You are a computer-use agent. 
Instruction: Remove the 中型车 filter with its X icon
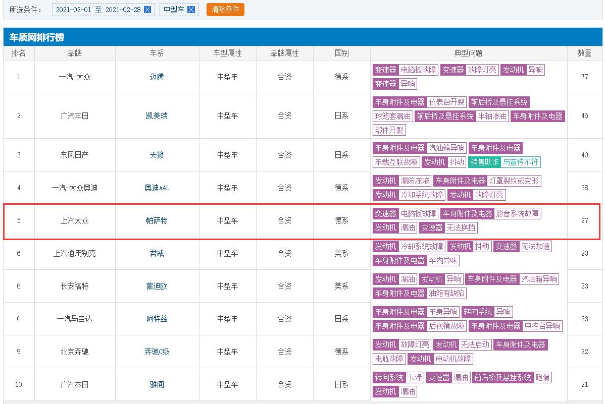point(191,10)
